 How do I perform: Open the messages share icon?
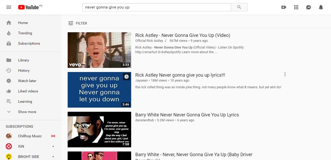pyautogui.click(x=309, y=7)
